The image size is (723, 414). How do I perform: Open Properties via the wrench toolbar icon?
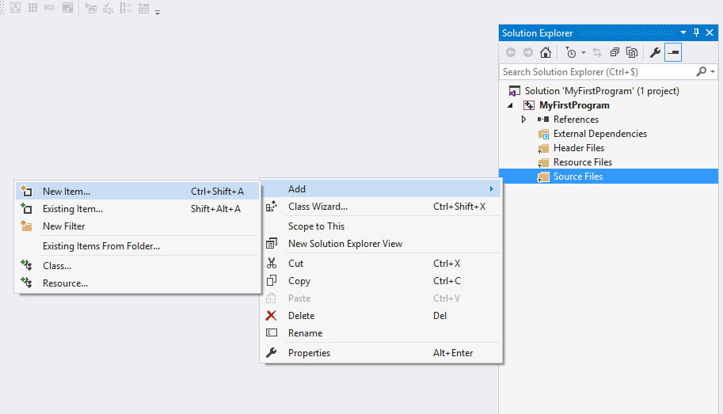coord(655,53)
